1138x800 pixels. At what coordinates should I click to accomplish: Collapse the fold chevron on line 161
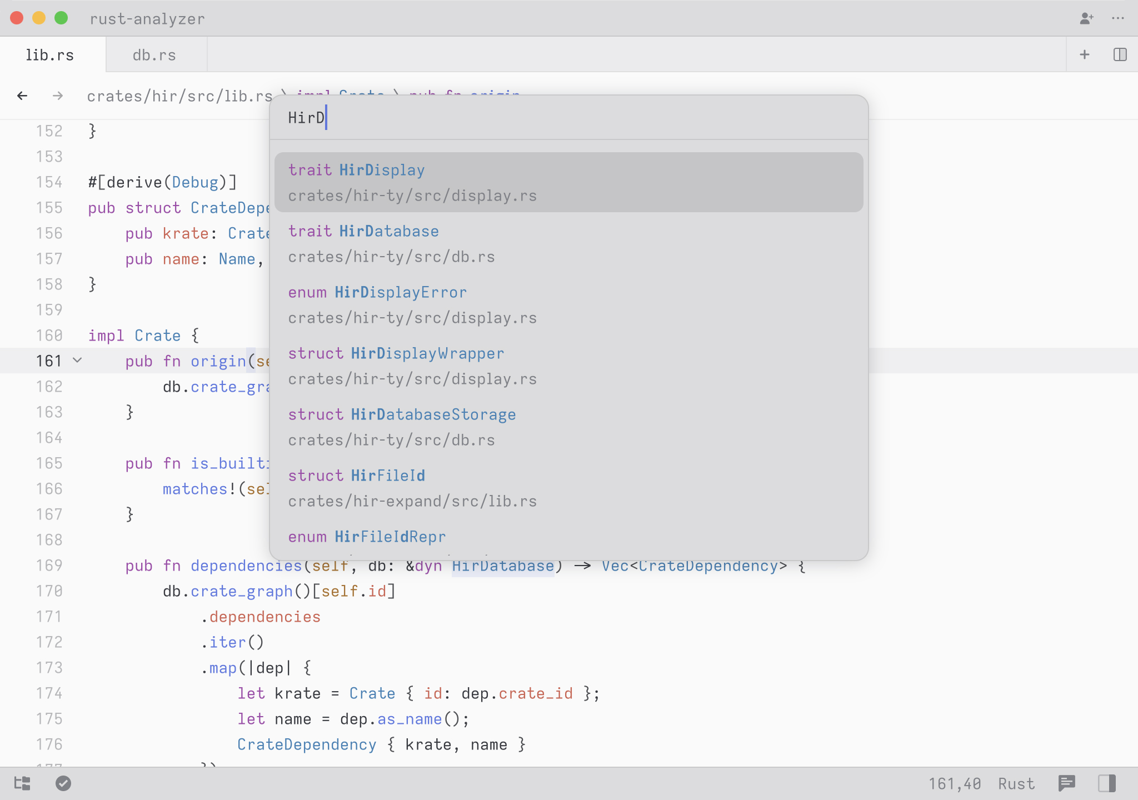(78, 361)
